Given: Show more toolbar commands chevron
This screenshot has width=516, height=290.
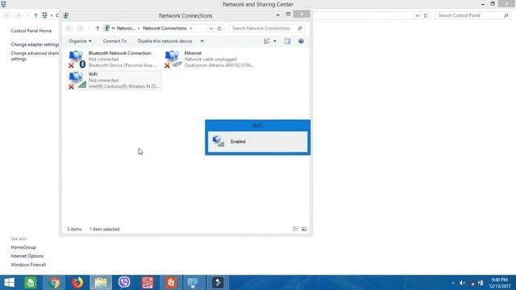Looking at the screenshot, I should (x=202, y=41).
